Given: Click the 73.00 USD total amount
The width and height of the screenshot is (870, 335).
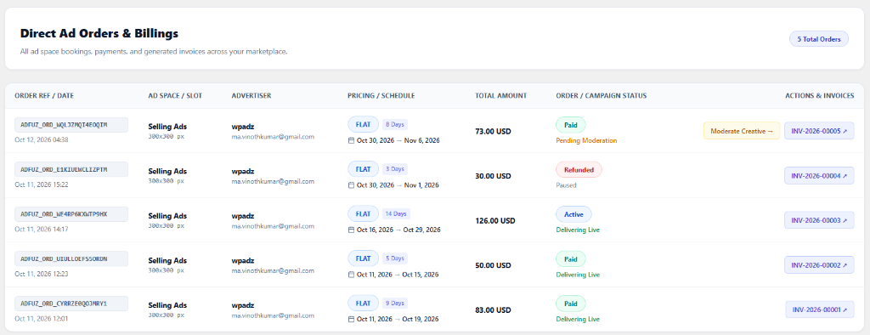Looking at the screenshot, I should pos(493,132).
